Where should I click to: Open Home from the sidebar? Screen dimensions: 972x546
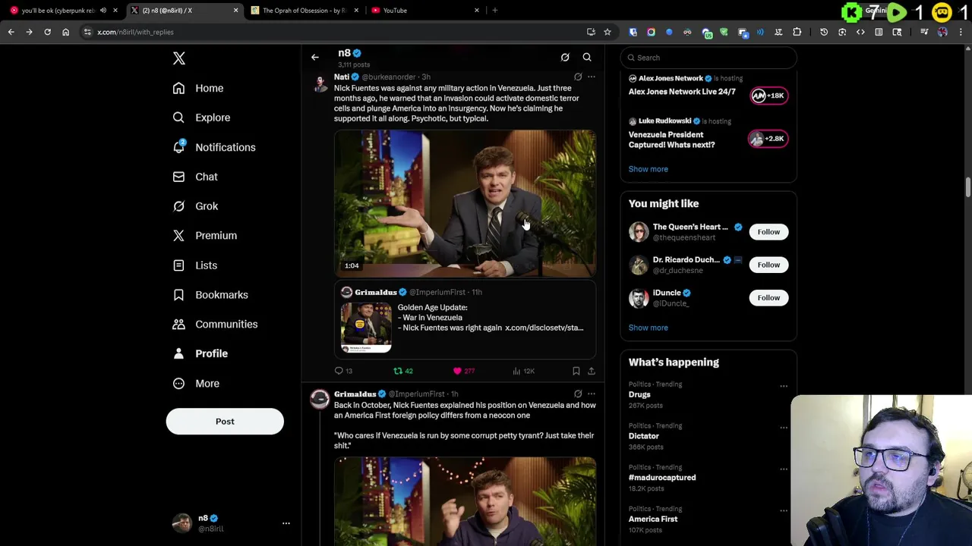198,88
